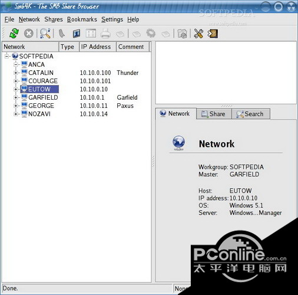
Task: Open the Shares menu
Action: coord(54,19)
